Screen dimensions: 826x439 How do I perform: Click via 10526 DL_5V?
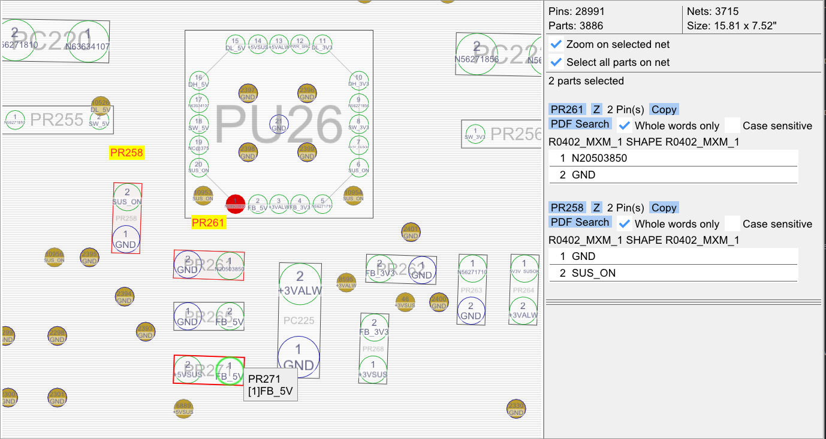tap(100, 106)
